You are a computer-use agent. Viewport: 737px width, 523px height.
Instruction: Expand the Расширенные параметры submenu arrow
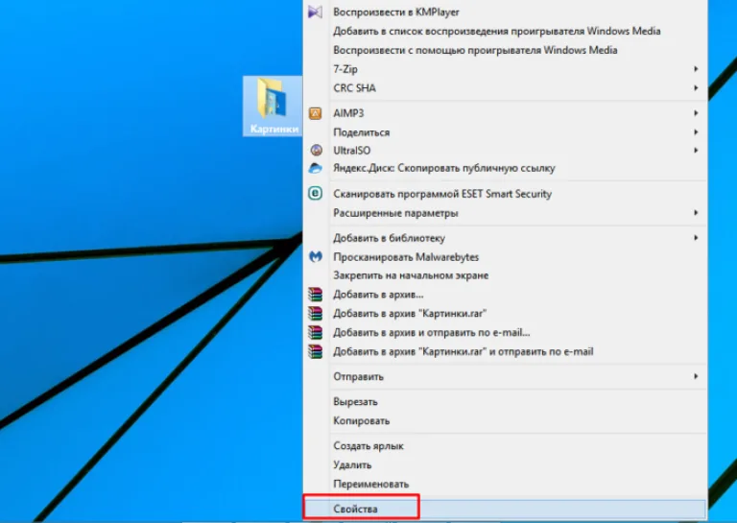[696, 213]
